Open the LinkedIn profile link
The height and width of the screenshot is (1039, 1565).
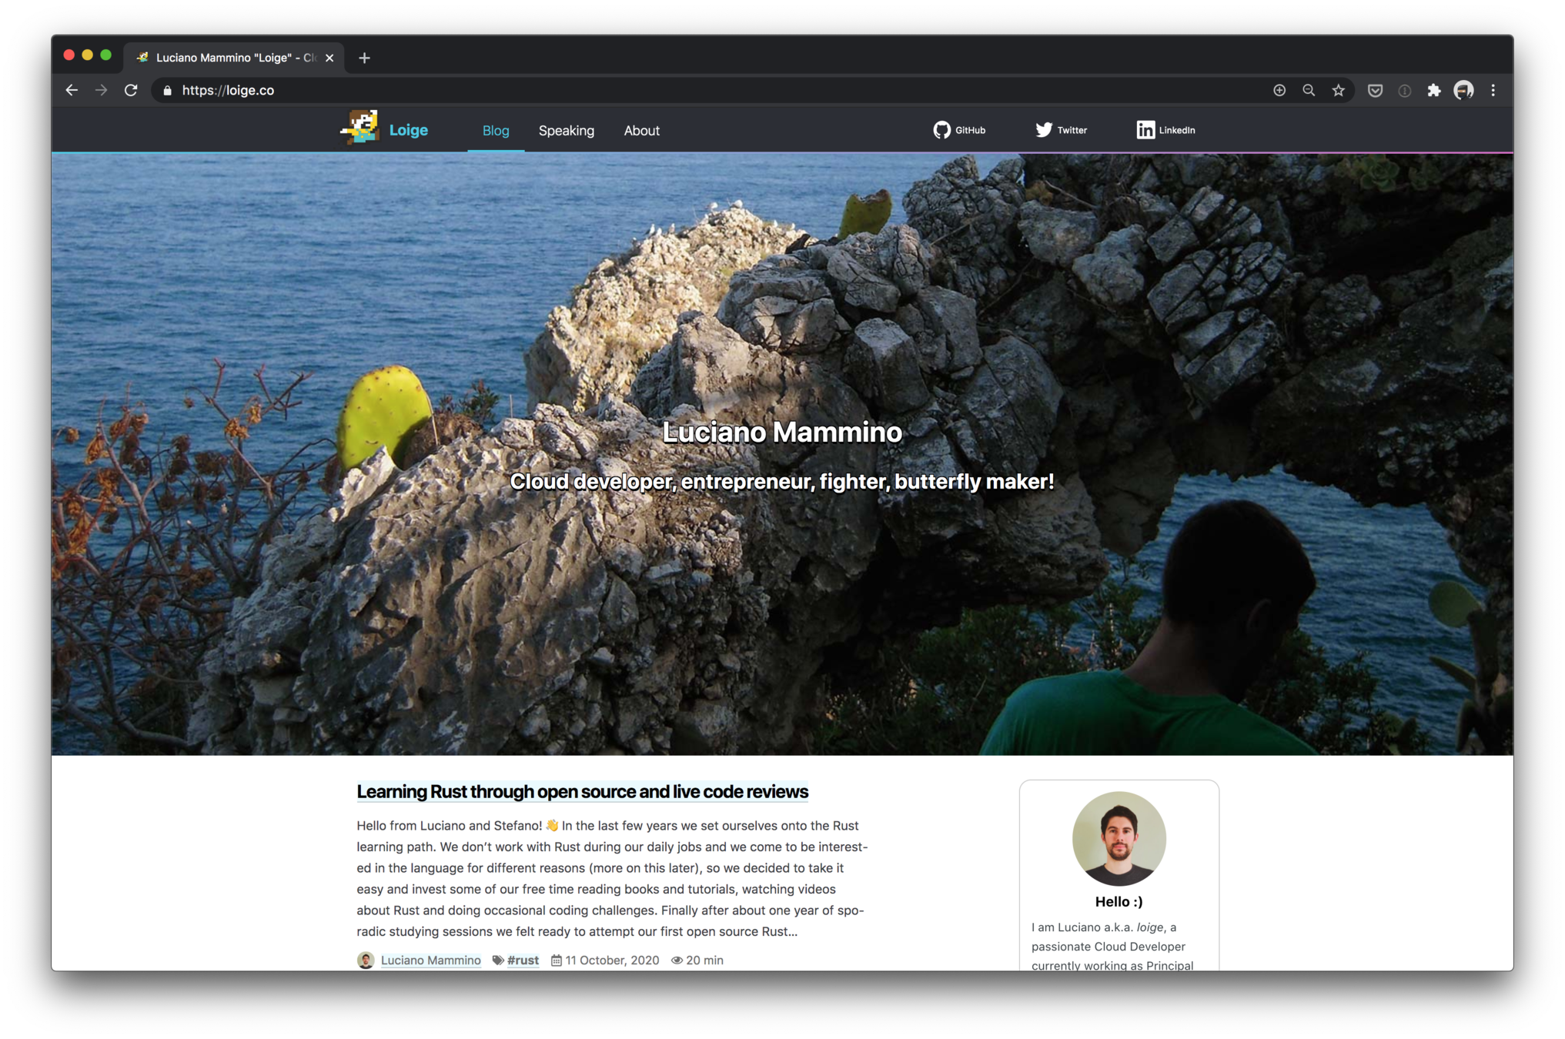point(1165,130)
